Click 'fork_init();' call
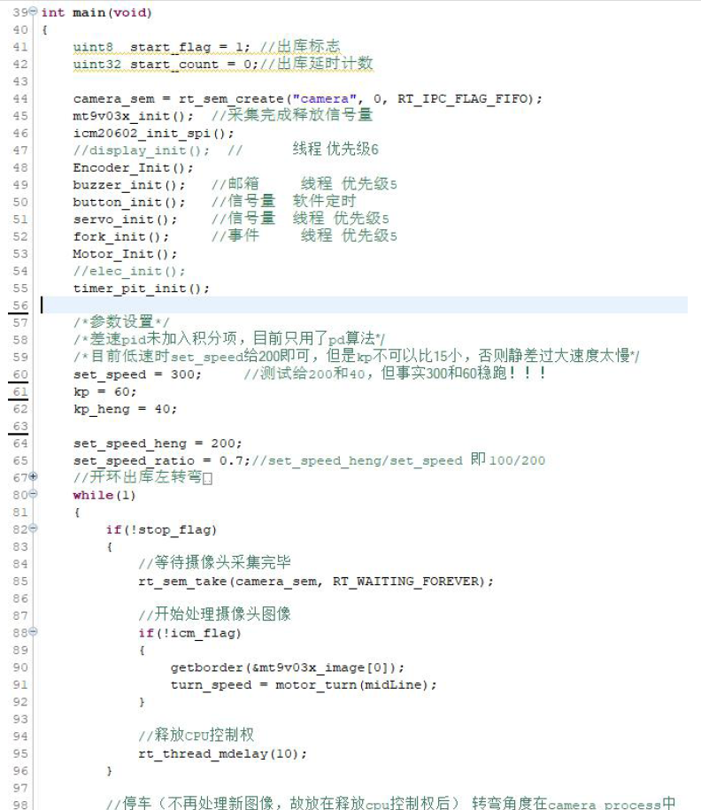The width and height of the screenshot is (701, 810). click(x=121, y=236)
